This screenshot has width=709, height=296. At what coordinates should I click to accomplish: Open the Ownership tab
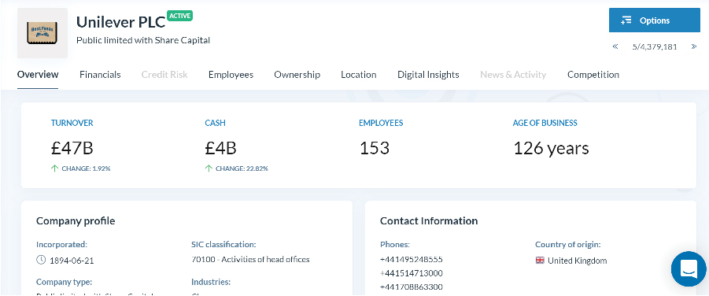click(297, 75)
